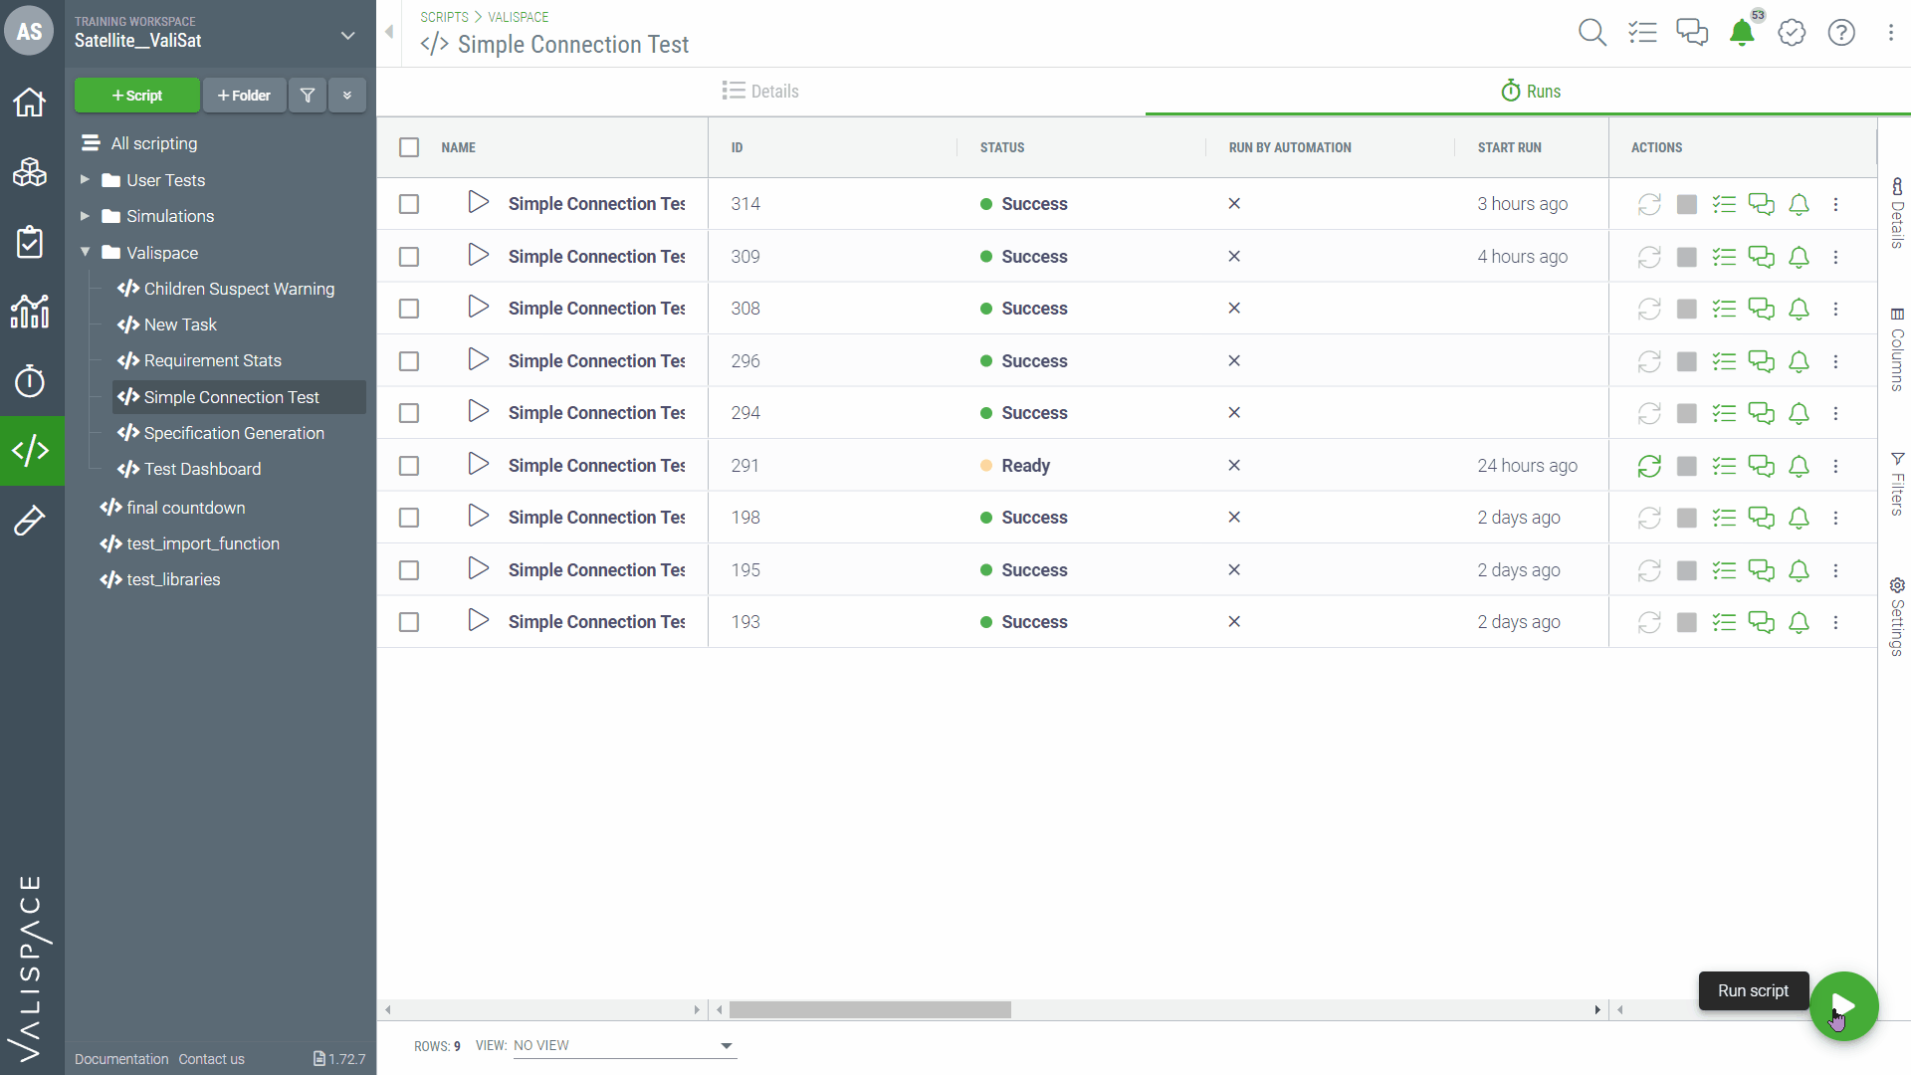Expand the User Tests folder
The width and height of the screenshot is (1911, 1075).
click(85, 180)
